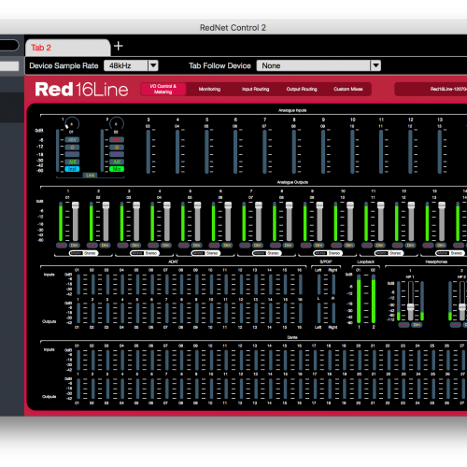Screen dimensions: 467x467
Task: Dim analogue output 4
Action: (x=166, y=246)
